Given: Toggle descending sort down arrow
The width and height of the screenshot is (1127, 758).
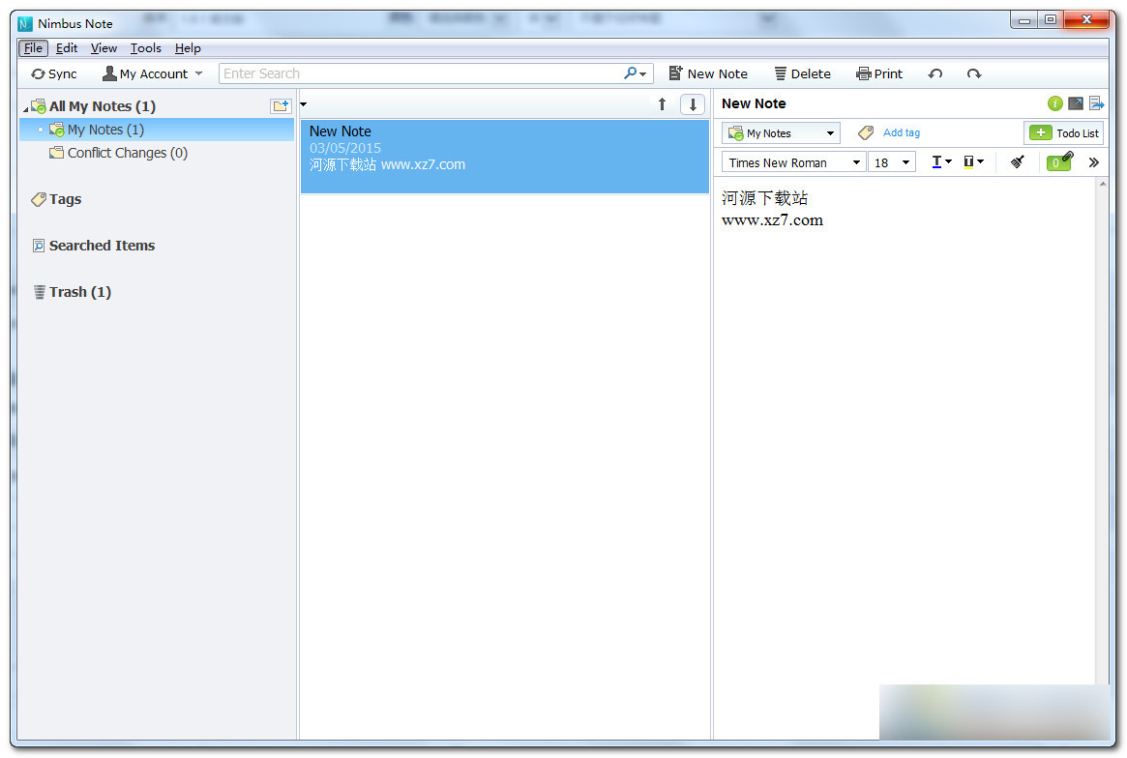Looking at the screenshot, I should point(692,104).
